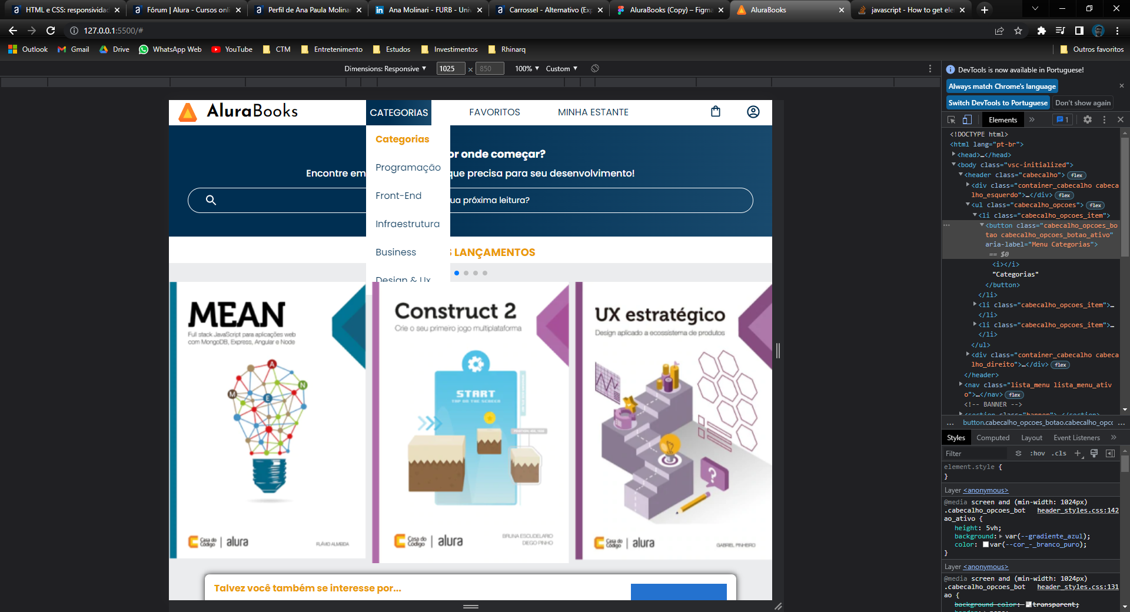
Task: Expand the head element node
Action: 953,154
